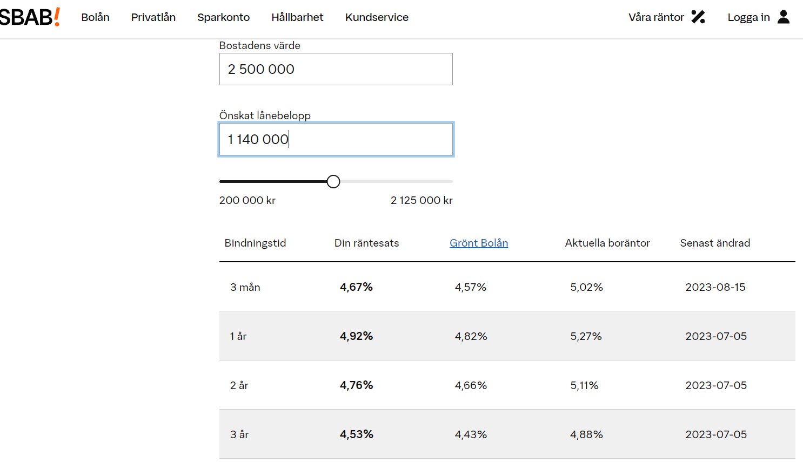Click the SBAB logo
The width and height of the screenshot is (803, 463).
coord(30,17)
